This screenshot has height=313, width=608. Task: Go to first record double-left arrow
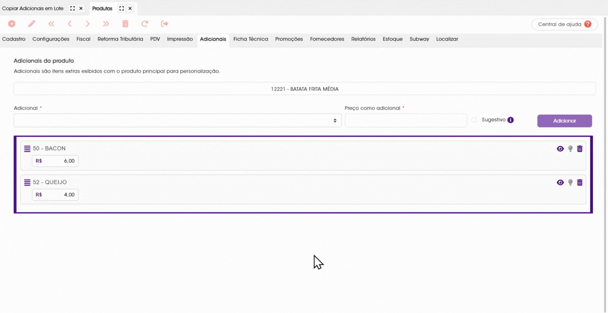click(52, 24)
